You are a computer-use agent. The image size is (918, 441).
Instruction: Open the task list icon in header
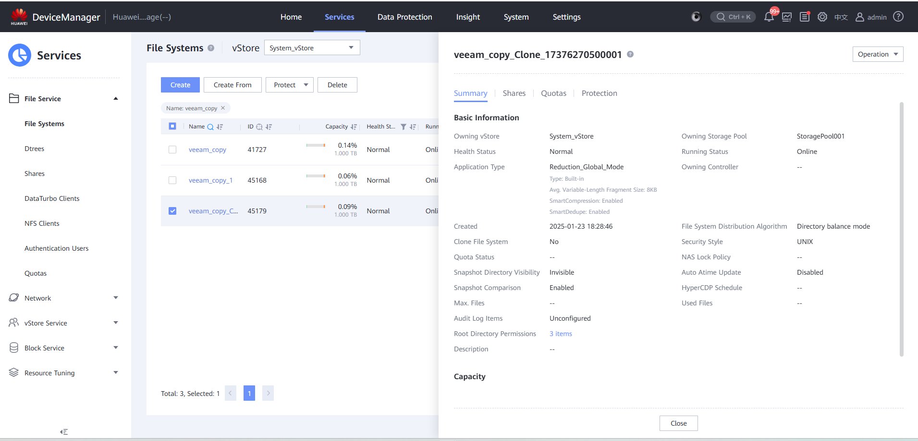805,17
